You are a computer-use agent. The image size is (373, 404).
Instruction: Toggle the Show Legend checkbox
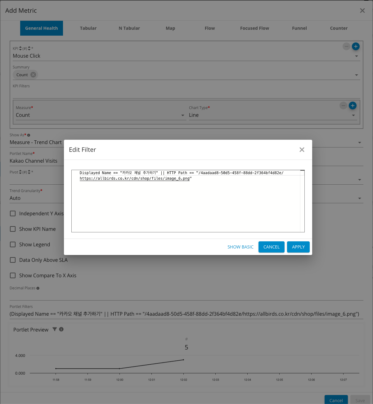coord(13,244)
